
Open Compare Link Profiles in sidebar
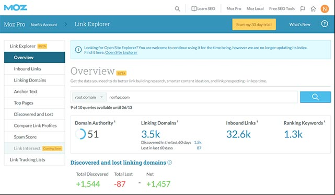(34, 125)
